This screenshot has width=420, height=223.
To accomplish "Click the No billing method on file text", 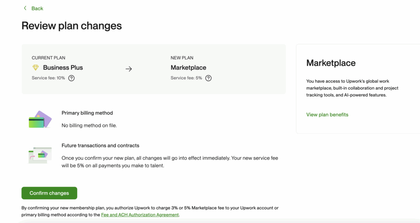I will [89, 126].
